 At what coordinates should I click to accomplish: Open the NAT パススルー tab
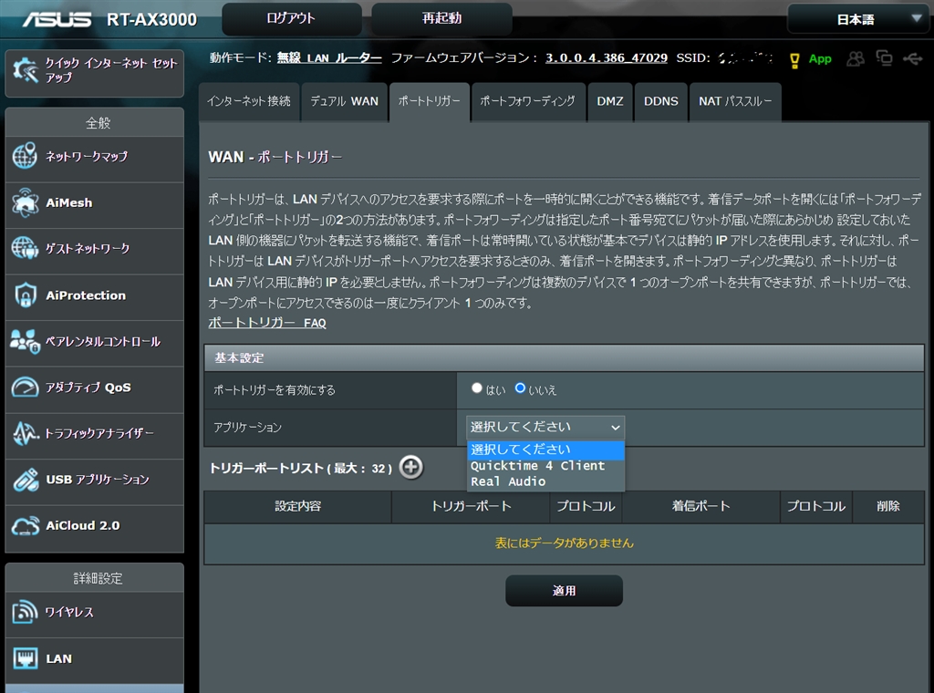point(735,102)
